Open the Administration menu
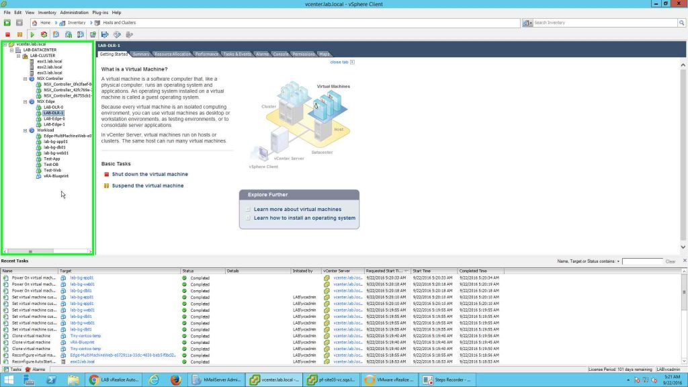688x387 pixels. point(74,13)
